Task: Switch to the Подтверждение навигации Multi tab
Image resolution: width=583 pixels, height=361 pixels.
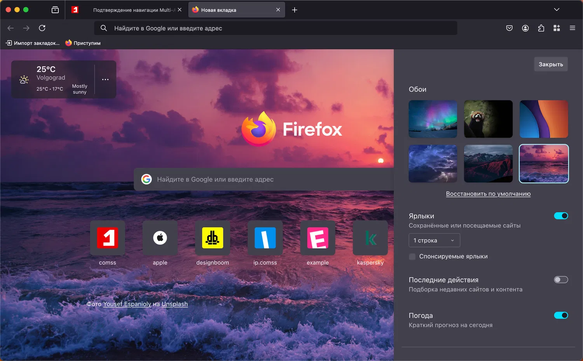Action: pyautogui.click(x=134, y=10)
